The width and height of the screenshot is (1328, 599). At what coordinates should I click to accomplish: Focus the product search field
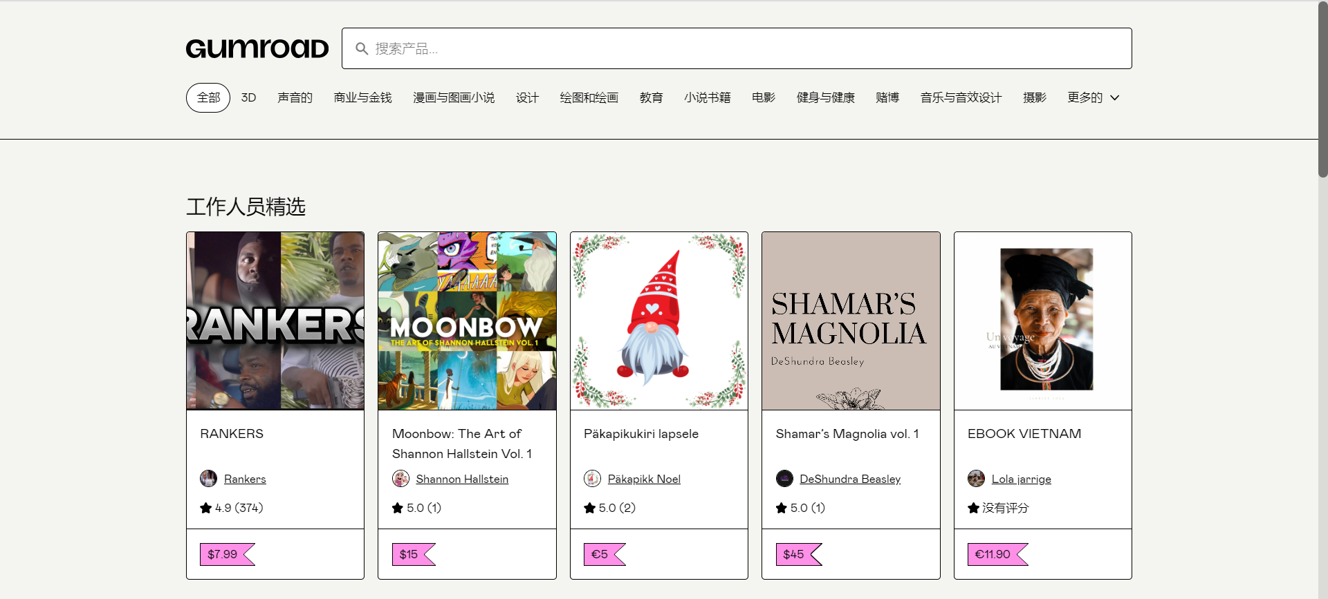(747, 48)
